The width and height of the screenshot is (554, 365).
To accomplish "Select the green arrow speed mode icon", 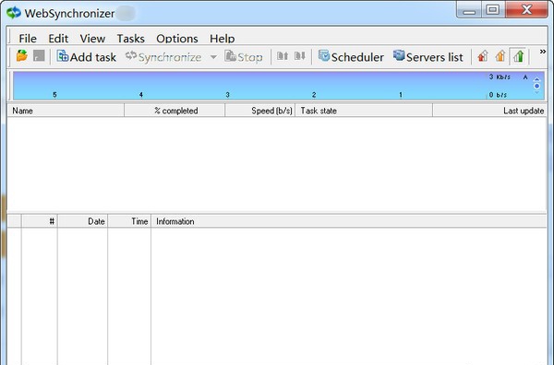I will 518,56.
